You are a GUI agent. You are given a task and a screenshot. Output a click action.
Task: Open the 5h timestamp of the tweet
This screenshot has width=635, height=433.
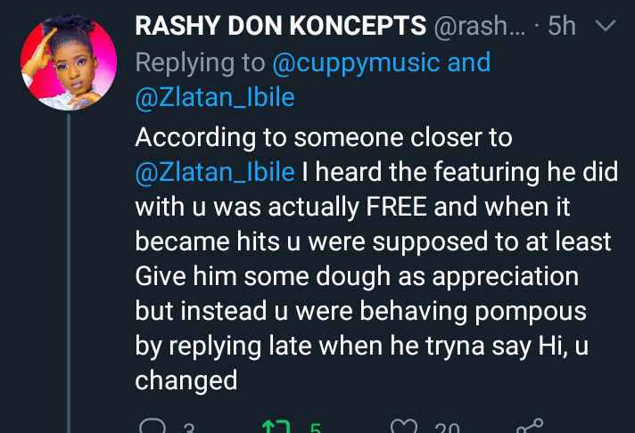(x=562, y=28)
